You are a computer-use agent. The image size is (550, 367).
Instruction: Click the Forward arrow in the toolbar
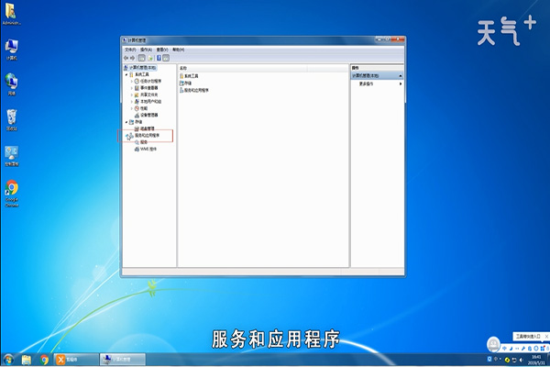pyautogui.click(x=133, y=58)
